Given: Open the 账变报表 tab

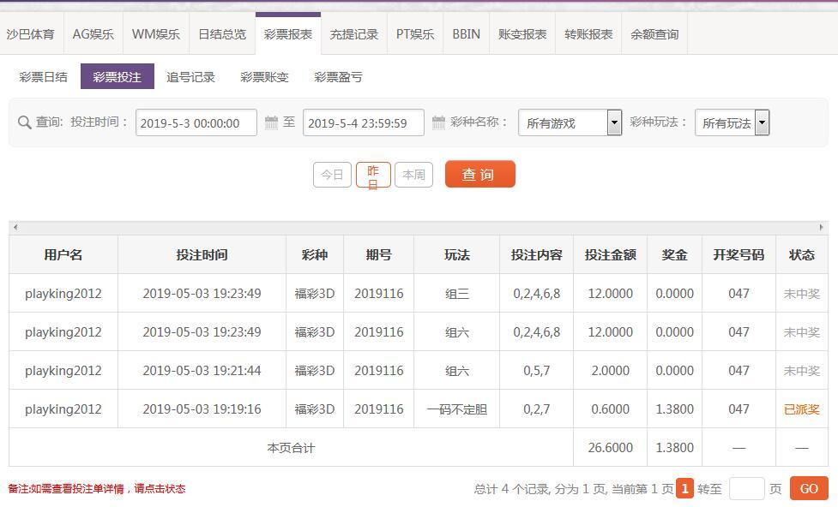Looking at the screenshot, I should click(x=522, y=34).
